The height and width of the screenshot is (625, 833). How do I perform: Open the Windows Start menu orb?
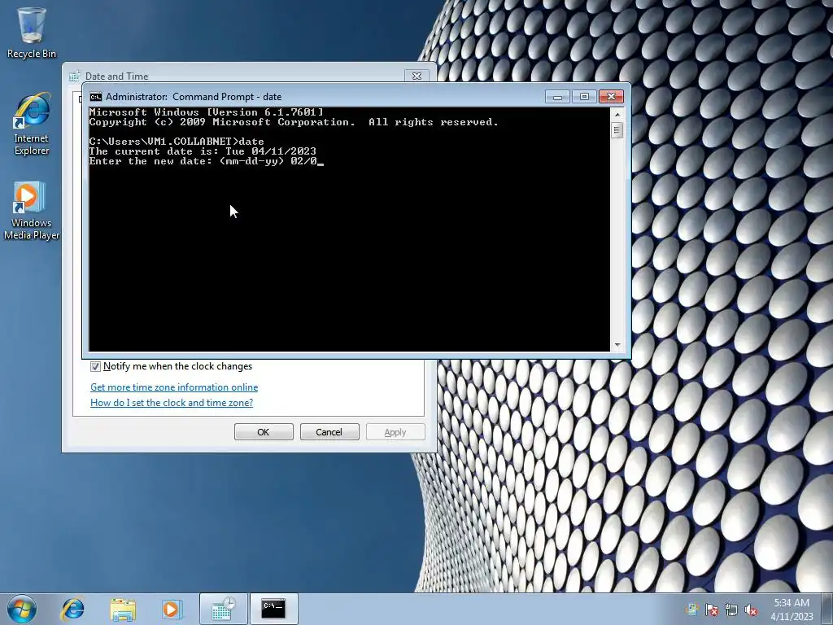[22, 609]
